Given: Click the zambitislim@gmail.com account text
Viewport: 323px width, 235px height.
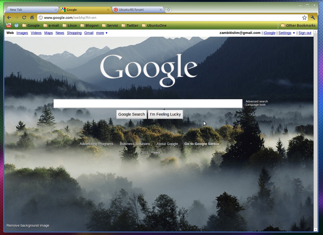Looking at the screenshot, I should (x=240, y=33).
